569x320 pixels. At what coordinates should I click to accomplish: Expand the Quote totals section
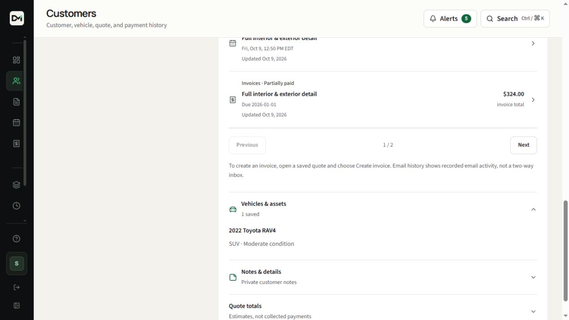point(533,311)
